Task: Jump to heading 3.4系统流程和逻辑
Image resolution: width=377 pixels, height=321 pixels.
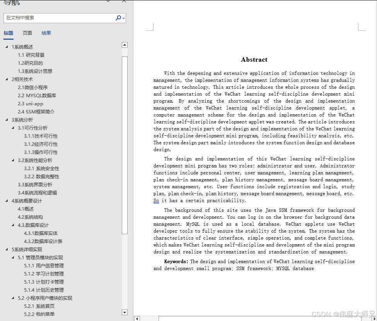Action: 37,193
